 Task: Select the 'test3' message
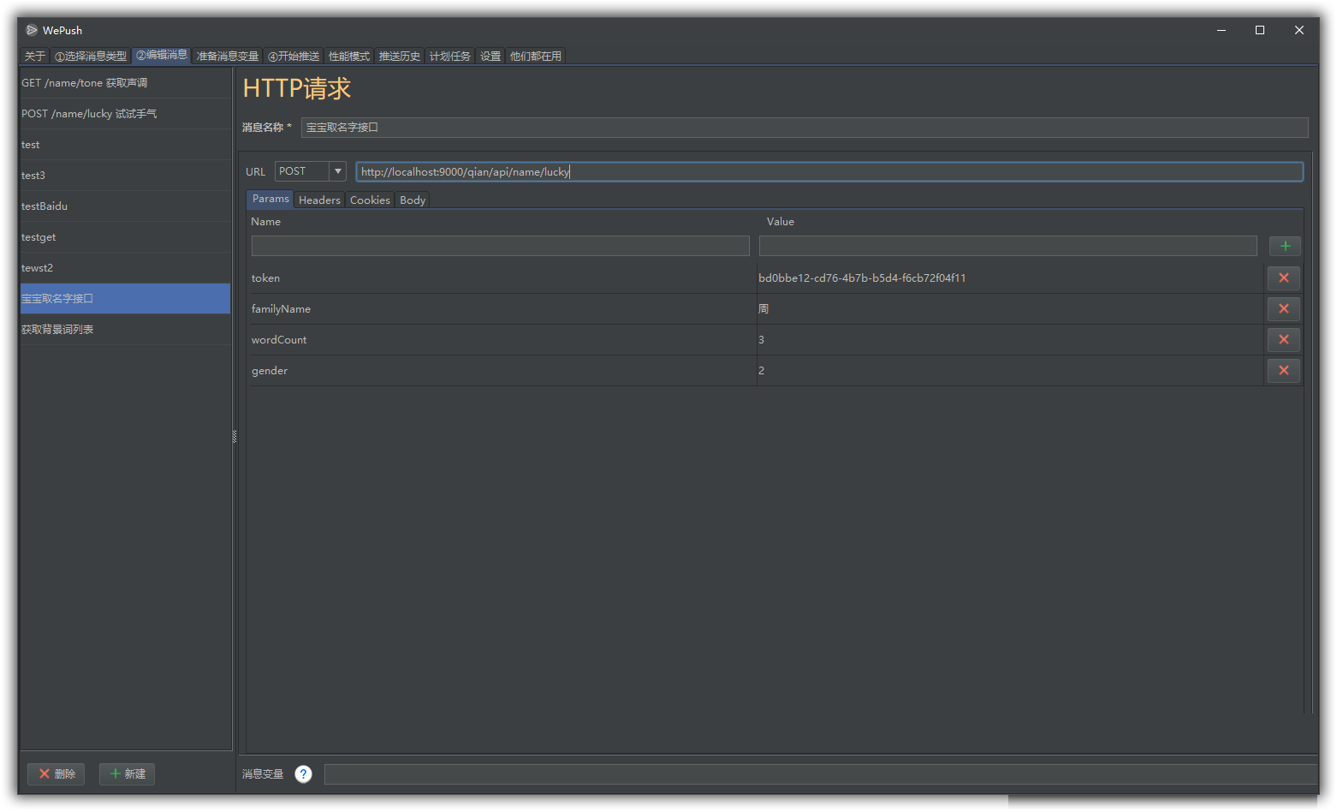point(125,176)
